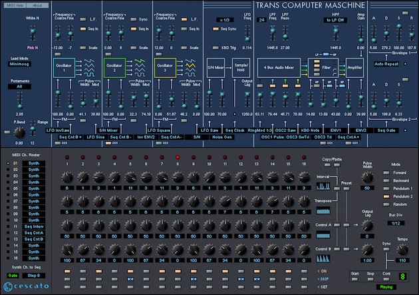Open HPF to LP Off dropdown
419x295 pixels.
pos(335,20)
